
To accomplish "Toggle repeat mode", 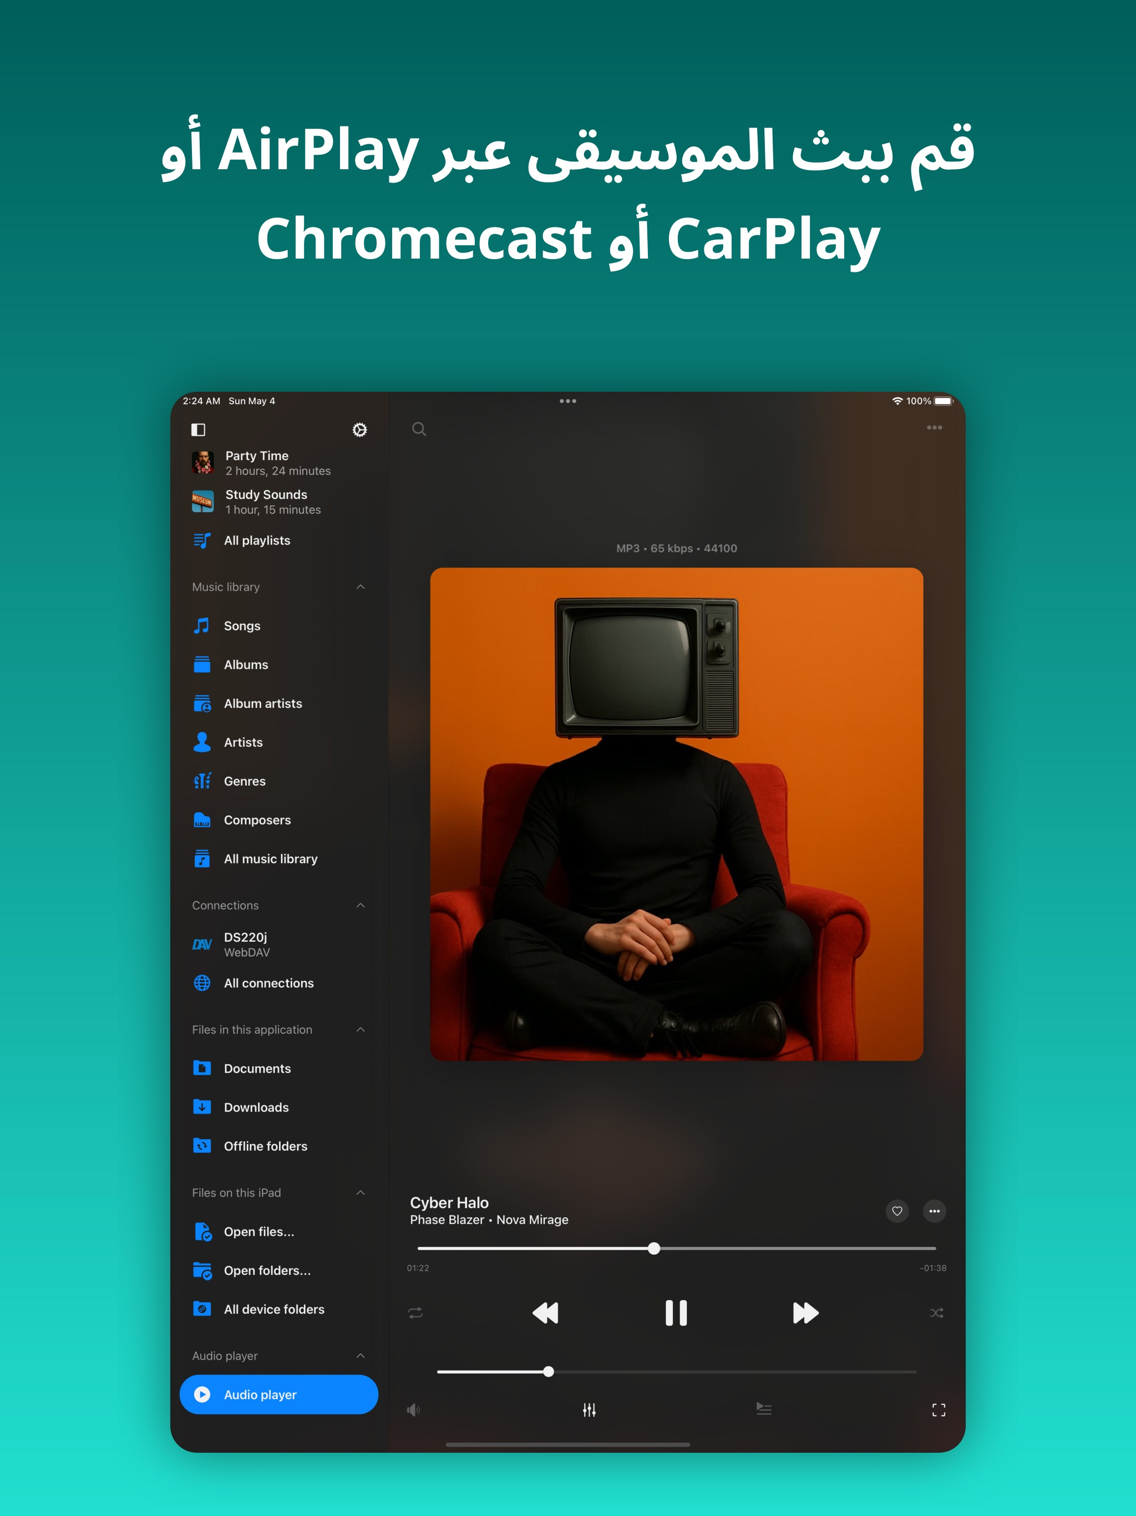I will click(415, 1313).
